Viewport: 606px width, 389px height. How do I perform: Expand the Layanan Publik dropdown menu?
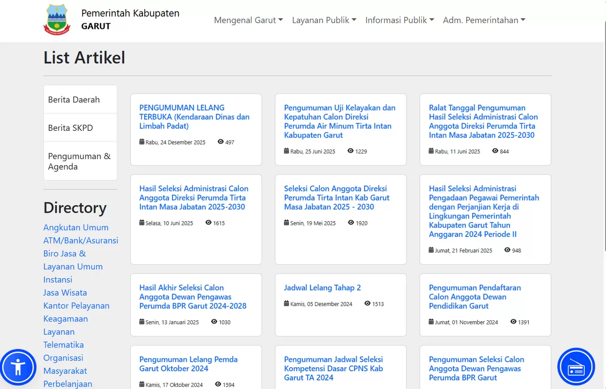click(x=324, y=20)
